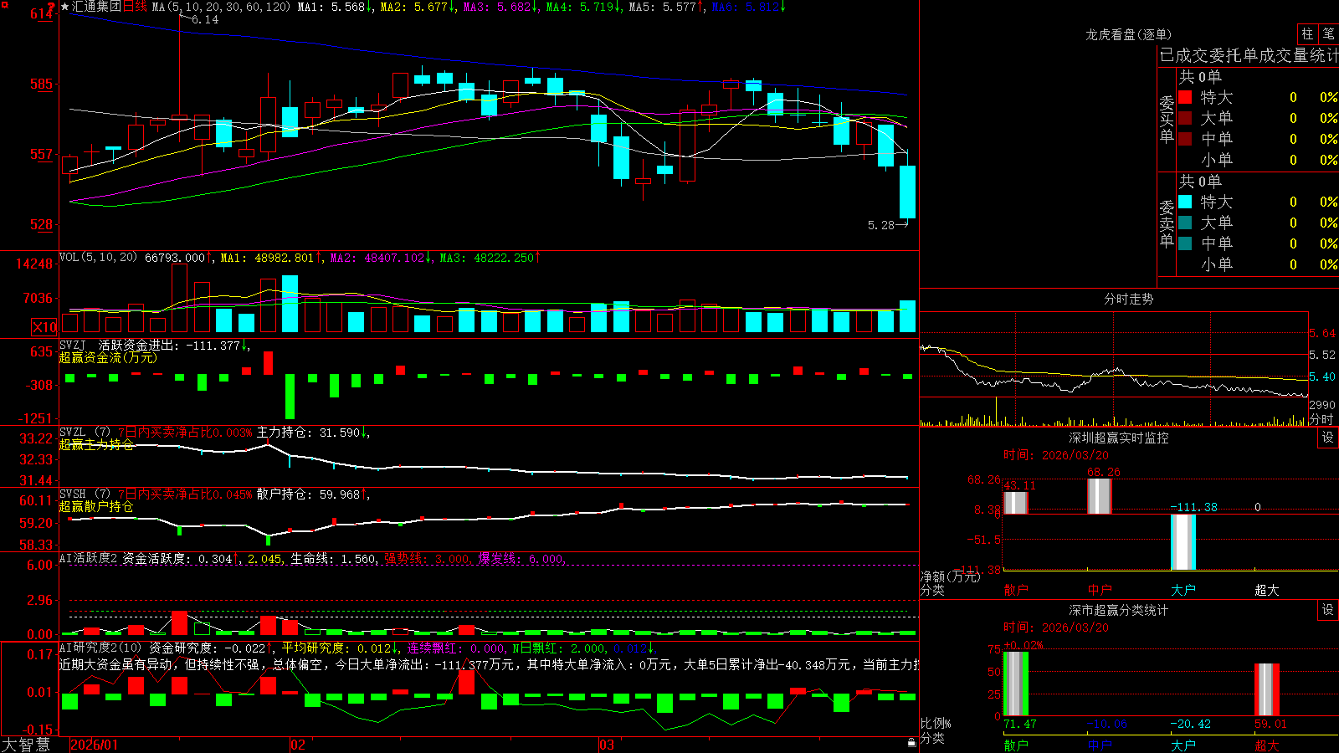Click the 深圳超赢实时监控 title
This screenshot has width=1339, height=753.
(1118, 438)
